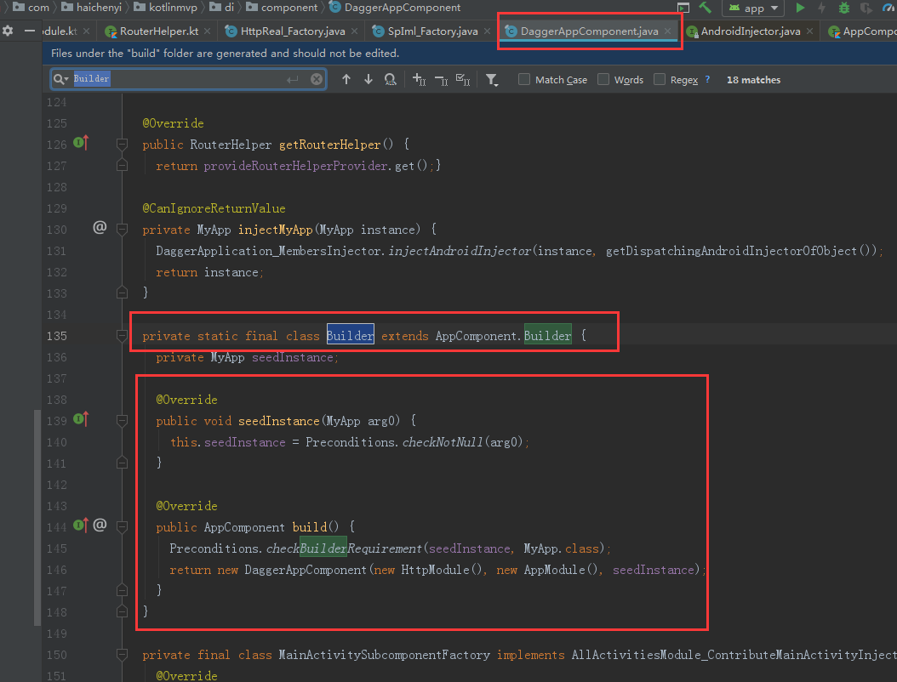Open the app run configuration dropdown

(x=753, y=8)
